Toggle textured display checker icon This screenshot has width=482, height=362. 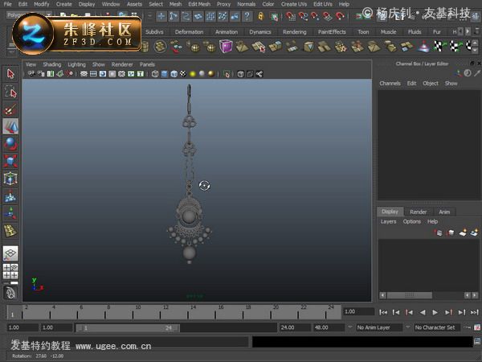point(183,74)
